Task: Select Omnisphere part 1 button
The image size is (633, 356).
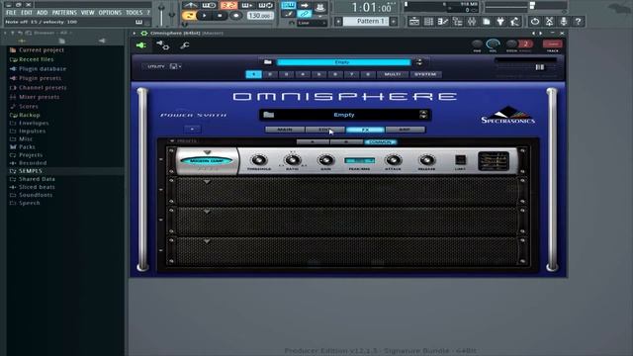Action: (x=253, y=74)
